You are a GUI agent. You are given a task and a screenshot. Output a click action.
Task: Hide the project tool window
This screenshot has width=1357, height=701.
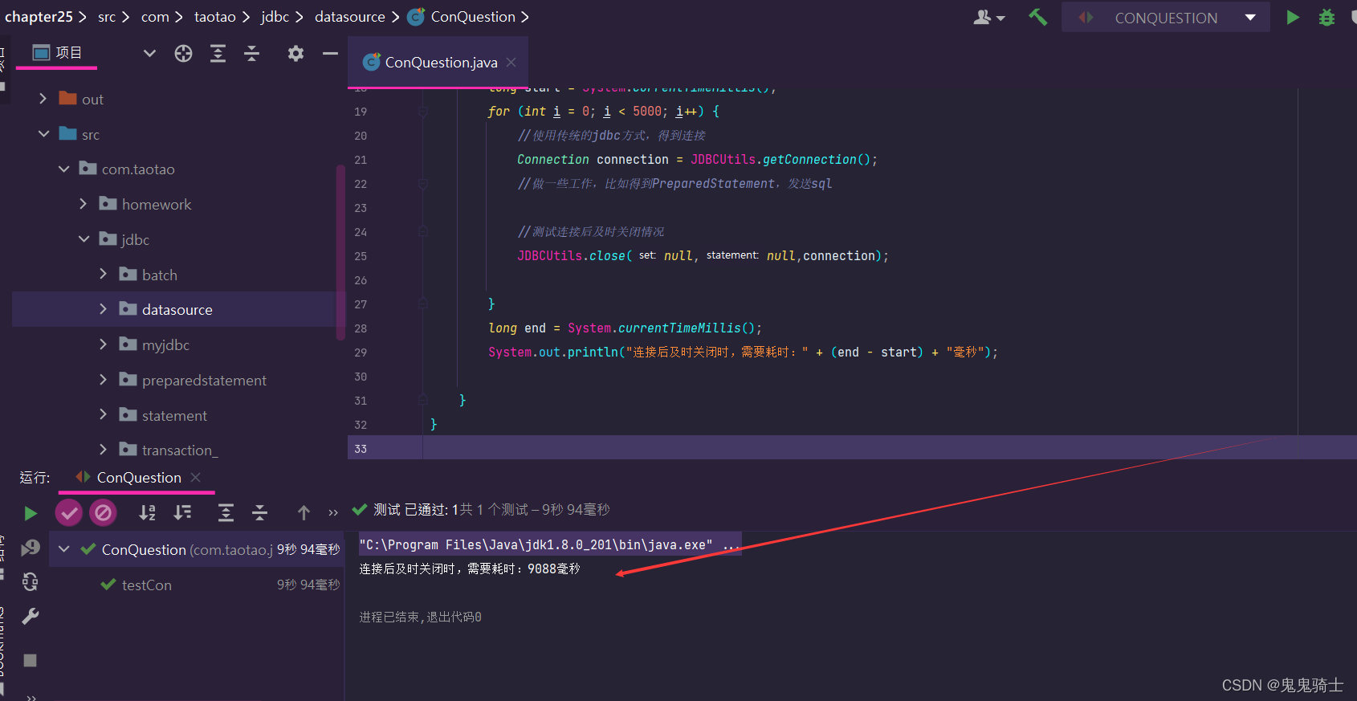coord(330,53)
